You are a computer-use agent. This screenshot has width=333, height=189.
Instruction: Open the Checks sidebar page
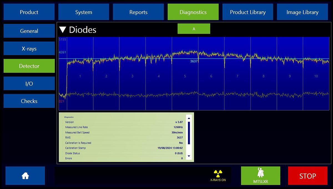pyautogui.click(x=29, y=101)
